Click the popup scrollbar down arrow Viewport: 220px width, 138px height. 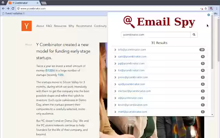[212, 115]
